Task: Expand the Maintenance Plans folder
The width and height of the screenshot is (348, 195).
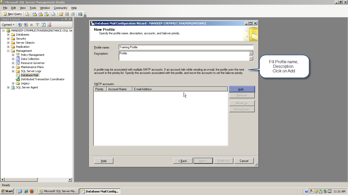Action: (x=13, y=67)
